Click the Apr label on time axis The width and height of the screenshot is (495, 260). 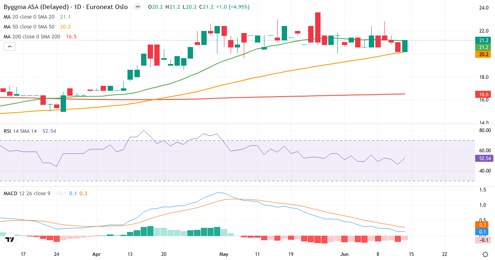click(97, 255)
